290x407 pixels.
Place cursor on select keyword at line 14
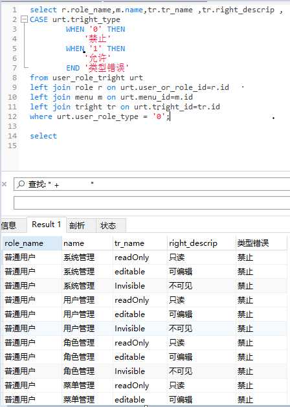pyautogui.click(x=43, y=136)
